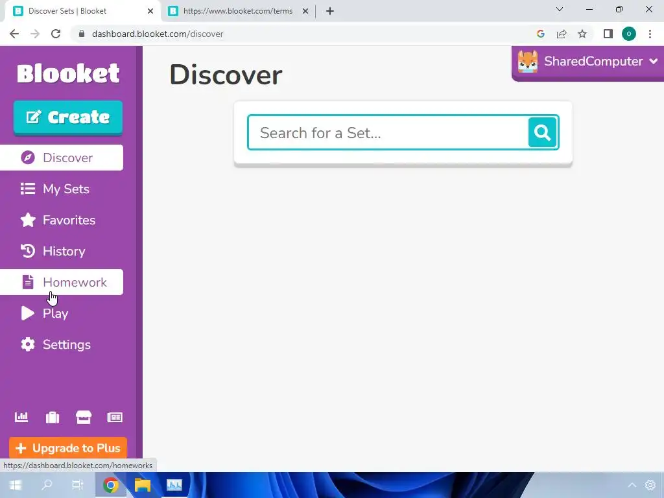The width and height of the screenshot is (664, 498).
Task: Show hidden tray icons chevron
Action: pyautogui.click(x=632, y=485)
